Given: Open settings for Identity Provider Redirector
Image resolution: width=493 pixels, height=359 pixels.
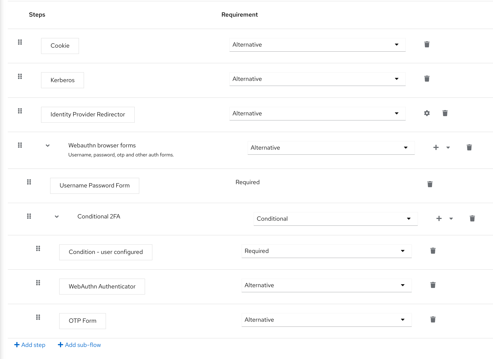Looking at the screenshot, I should coord(427,113).
